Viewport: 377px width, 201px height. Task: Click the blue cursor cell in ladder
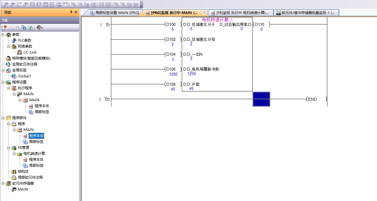(261, 99)
